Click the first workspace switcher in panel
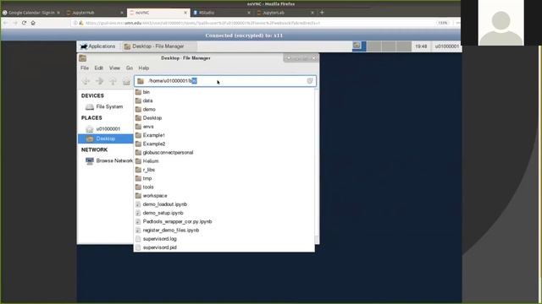 point(359,46)
